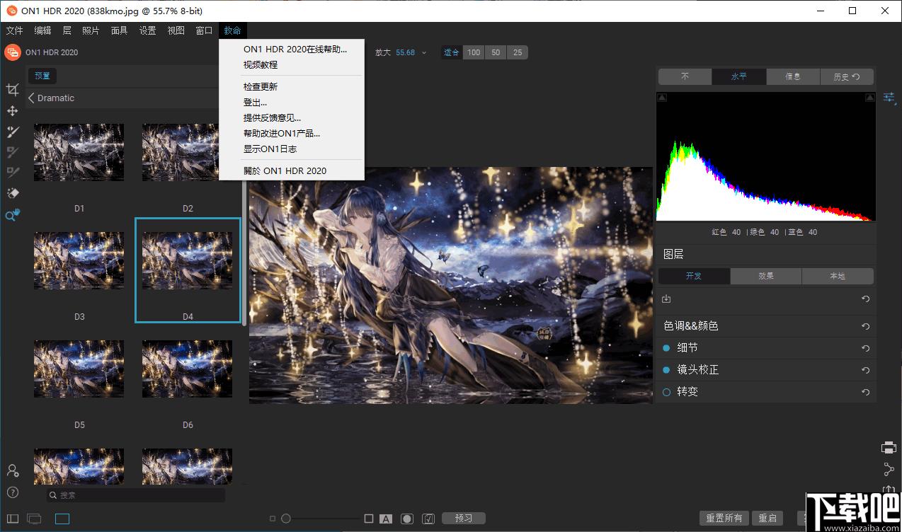Select the Crop tool in left toolbar
Screen dimensions: 902x532
point(12,90)
